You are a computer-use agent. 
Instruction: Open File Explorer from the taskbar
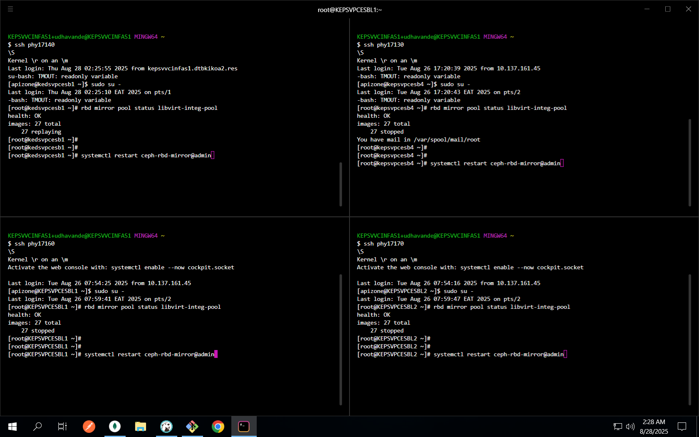click(x=140, y=426)
